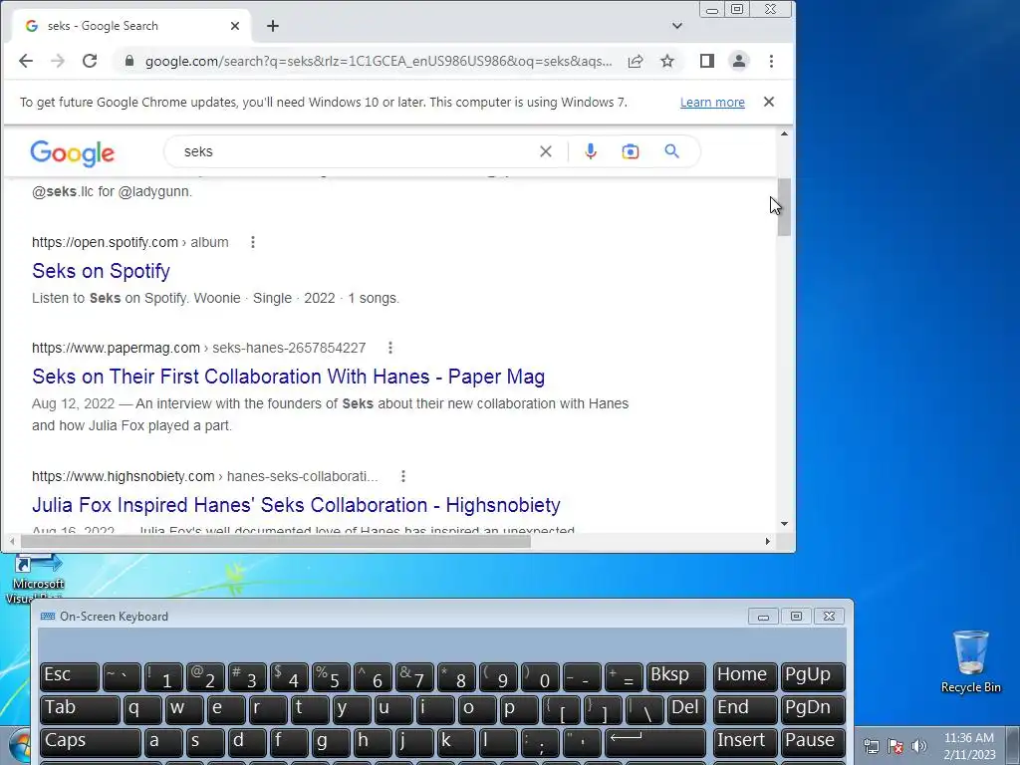The width and height of the screenshot is (1020, 765).
Task: Open options dots for highsnobiety.com result
Action: (403, 476)
